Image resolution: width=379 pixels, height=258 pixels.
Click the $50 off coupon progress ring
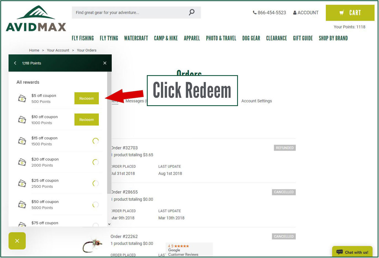click(x=96, y=205)
